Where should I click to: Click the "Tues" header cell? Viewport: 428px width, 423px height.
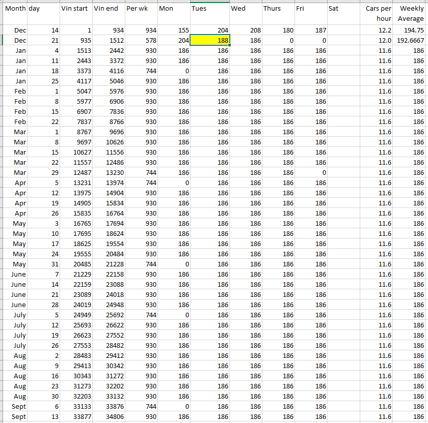[x=210, y=9]
